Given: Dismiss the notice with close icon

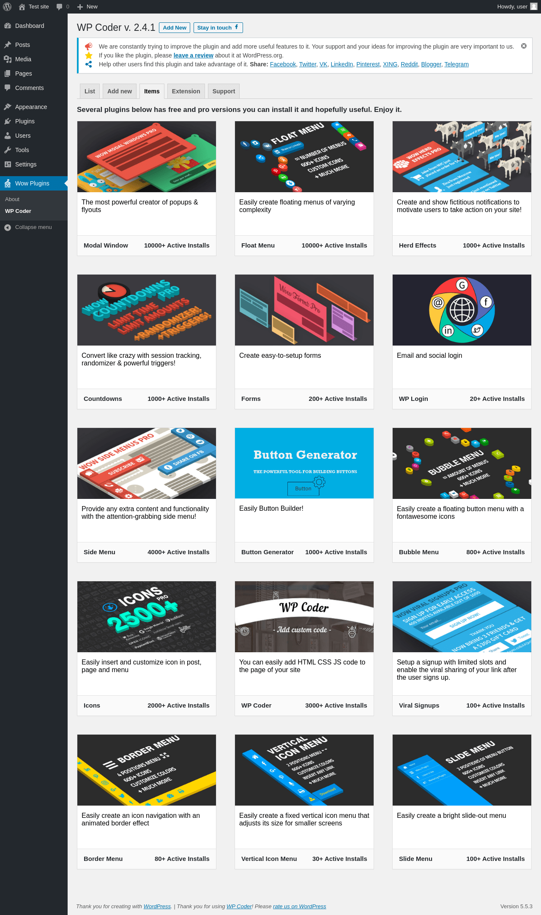Looking at the screenshot, I should [x=524, y=46].
